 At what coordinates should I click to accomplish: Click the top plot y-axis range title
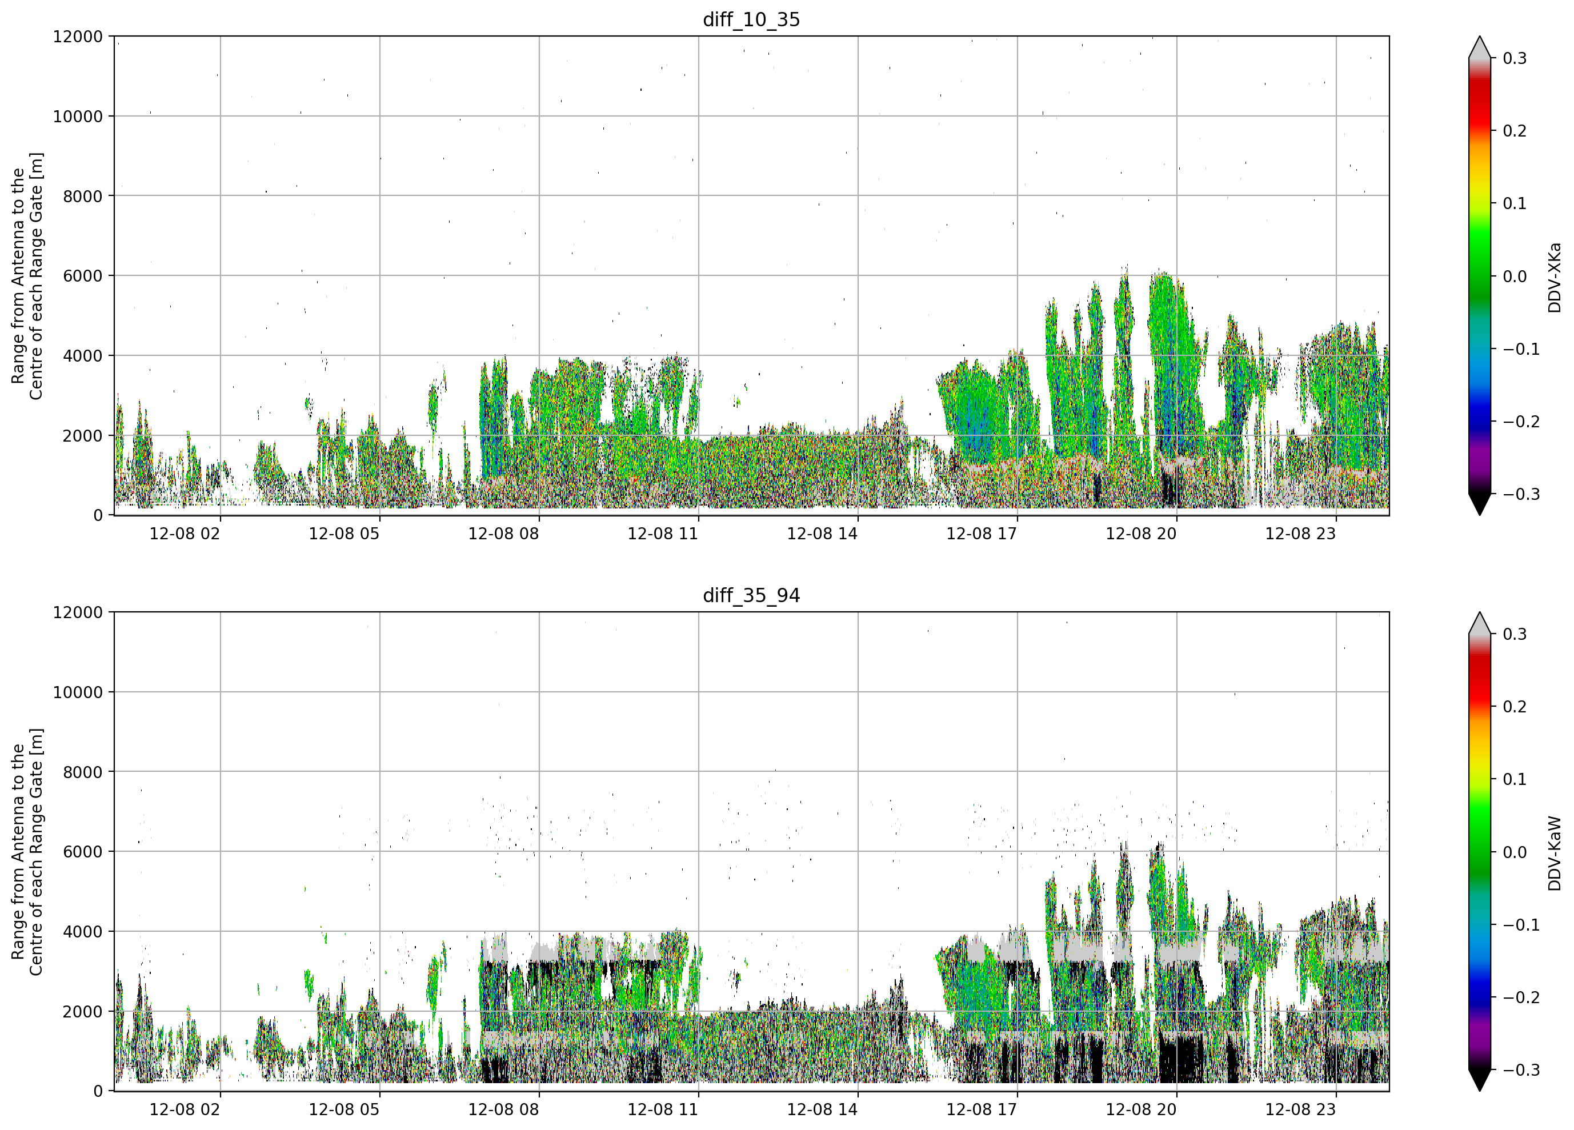tap(27, 275)
